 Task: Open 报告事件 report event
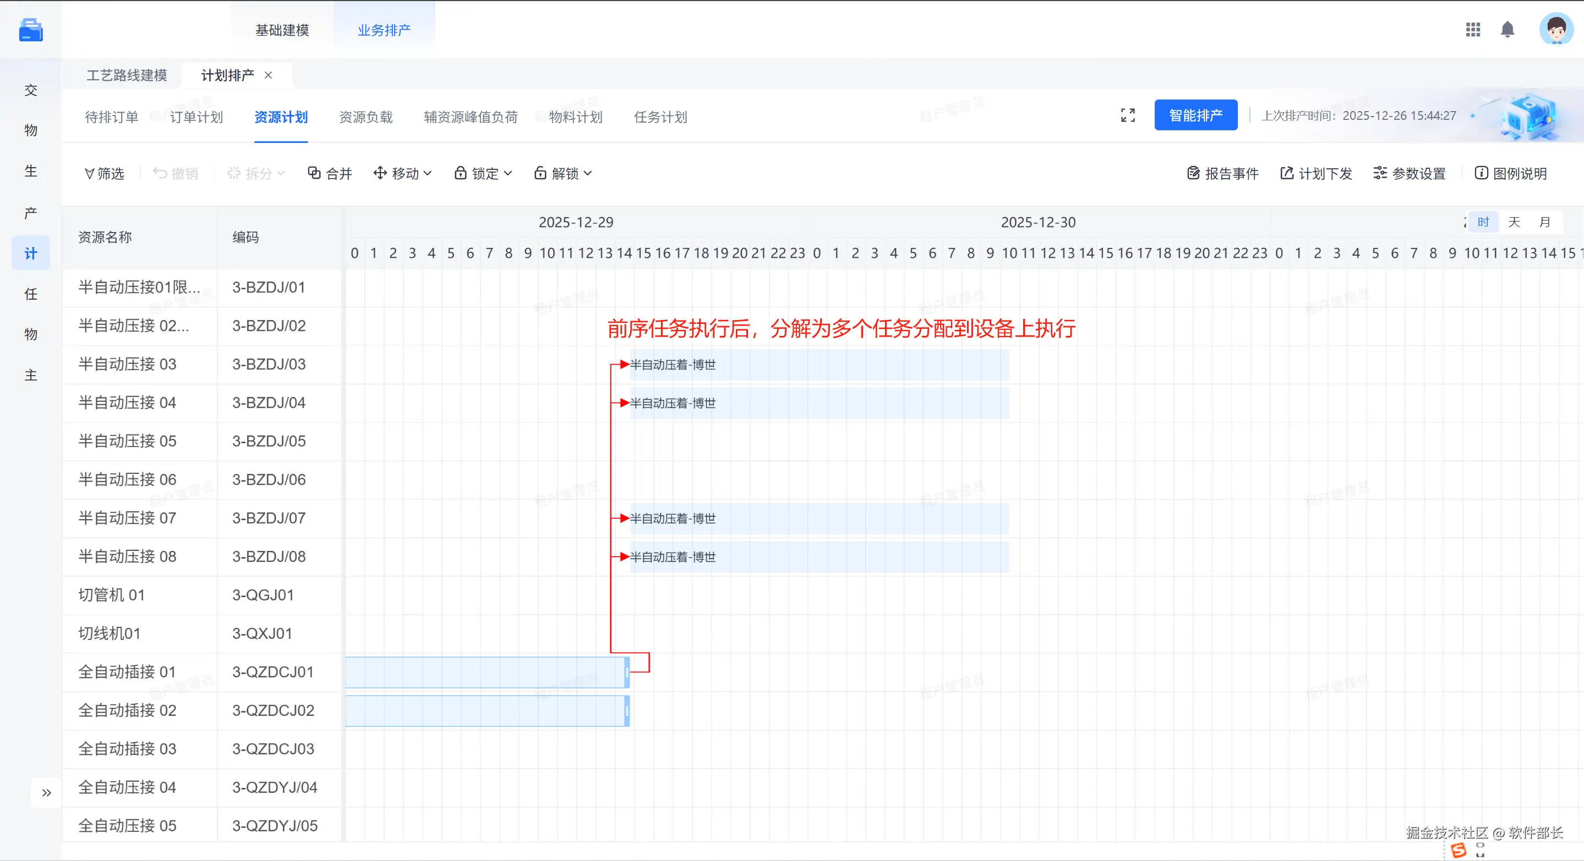pyautogui.click(x=1222, y=174)
